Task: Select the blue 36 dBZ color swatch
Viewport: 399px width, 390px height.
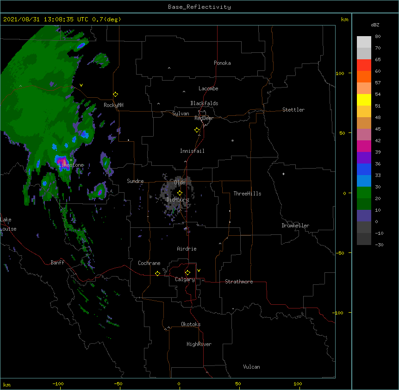Action: pyautogui.click(x=364, y=169)
